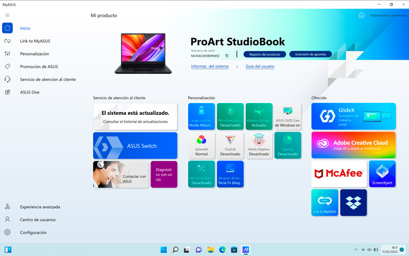Screen dimensions: 409x256
Task: Open File Explorer from taskbar
Action: tap(210, 250)
